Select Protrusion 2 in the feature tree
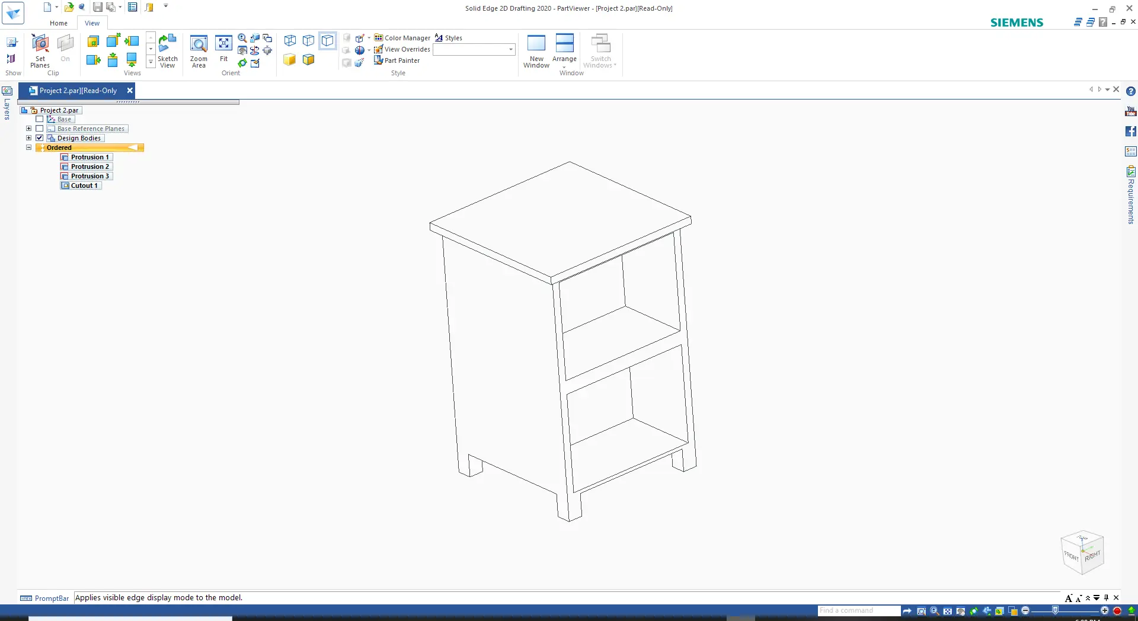This screenshot has width=1138, height=621. point(89,167)
